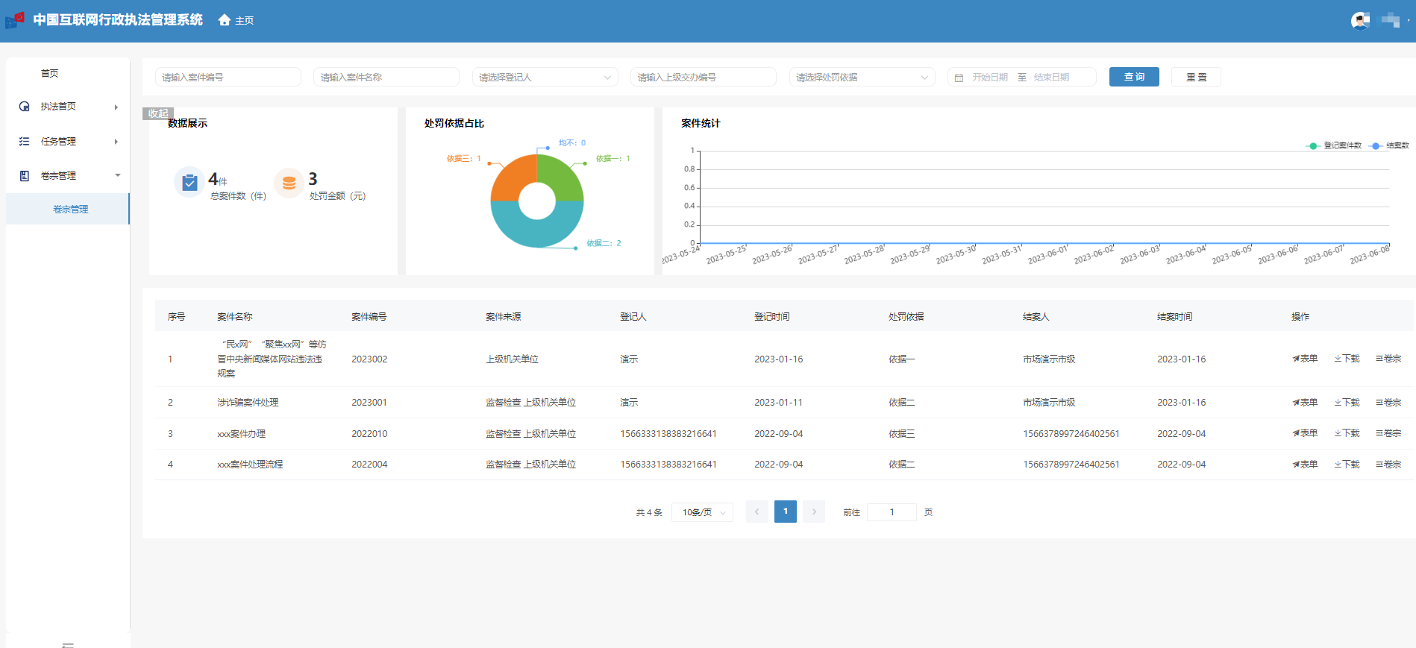This screenshot has width=1416, height=648.
Task: Toggle 结案数 legend series
Action: (x=1389, y=145)
